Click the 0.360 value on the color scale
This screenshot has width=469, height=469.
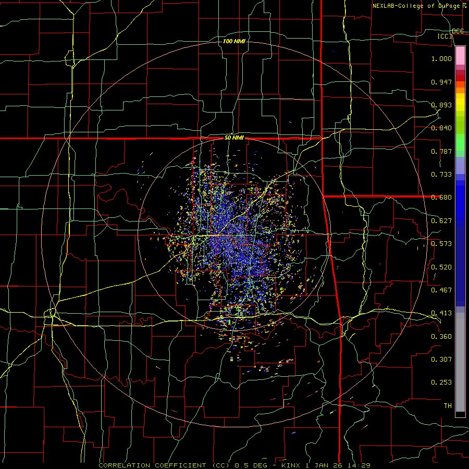point(441,337)
